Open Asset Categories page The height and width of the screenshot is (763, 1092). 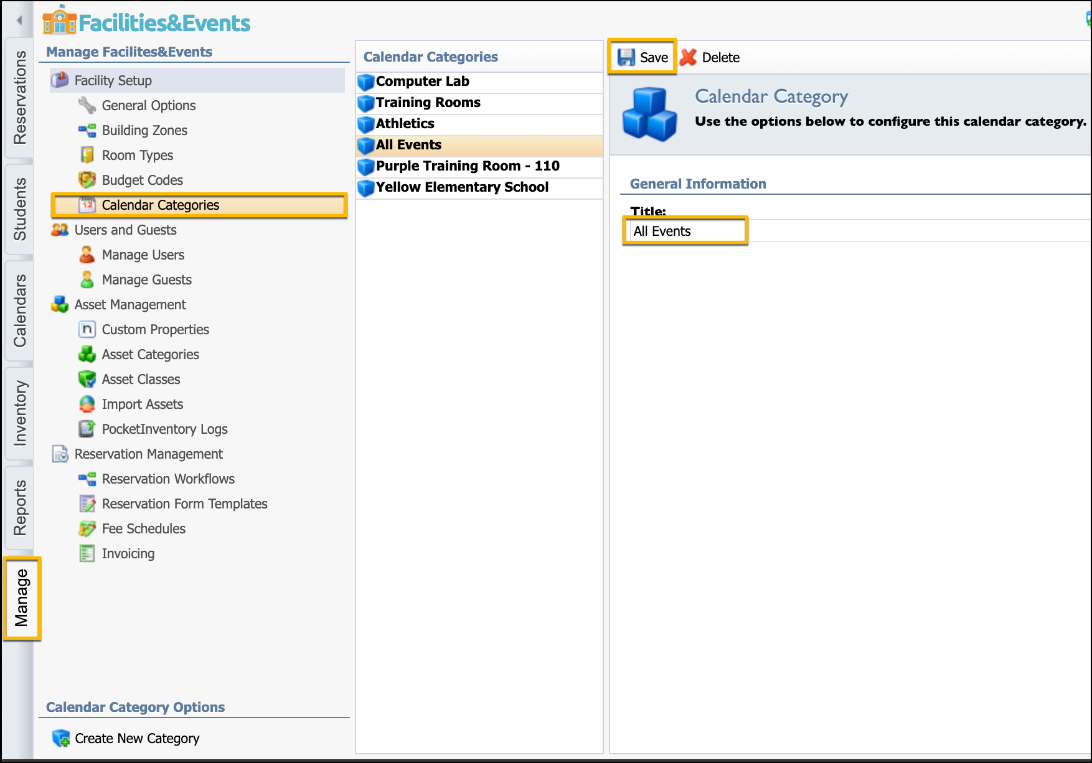tap(151, 354)
